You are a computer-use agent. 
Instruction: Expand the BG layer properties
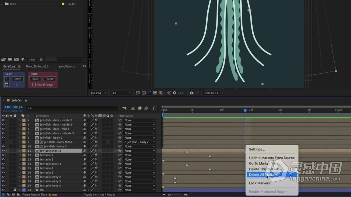[20, 190]
